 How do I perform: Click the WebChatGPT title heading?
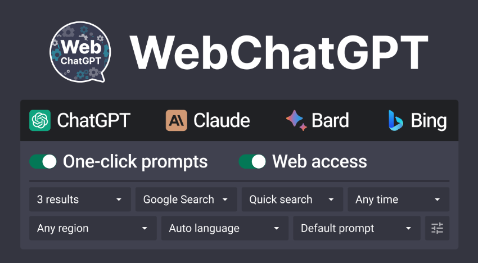pos(279,52)
